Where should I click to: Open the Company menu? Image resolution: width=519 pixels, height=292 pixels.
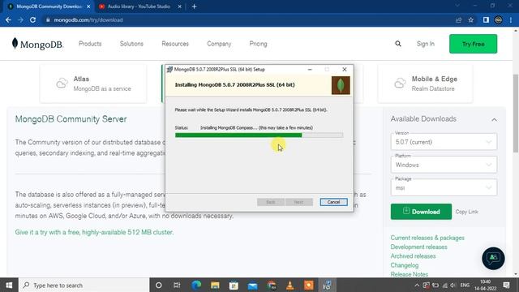[219, 44]
